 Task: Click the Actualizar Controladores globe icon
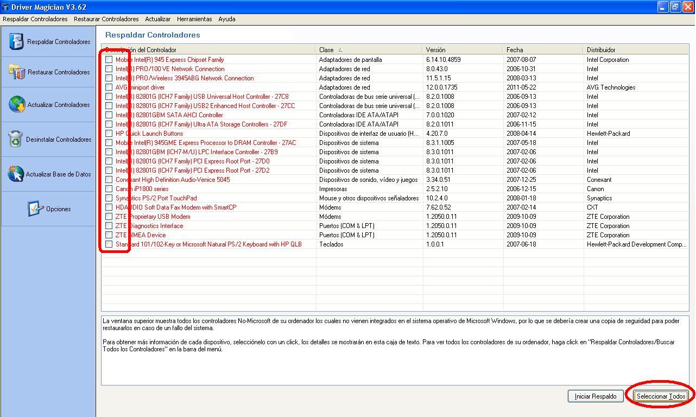pos(17,104)
